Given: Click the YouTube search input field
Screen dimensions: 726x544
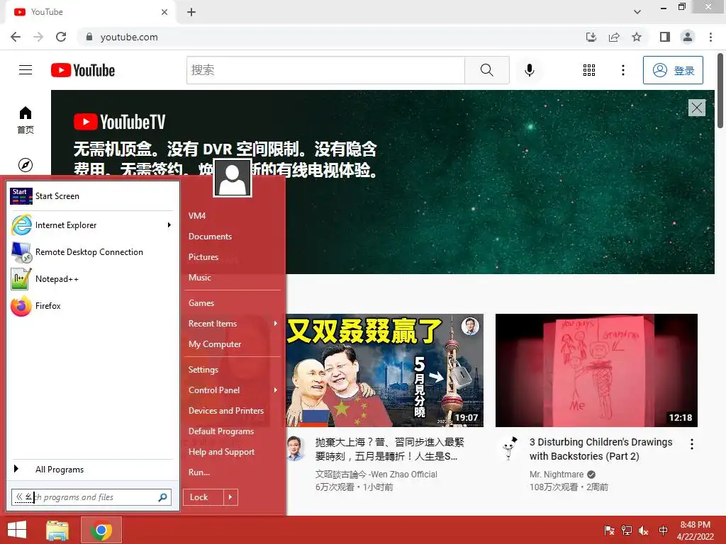Looking at the screenshot, I should 325,70.
